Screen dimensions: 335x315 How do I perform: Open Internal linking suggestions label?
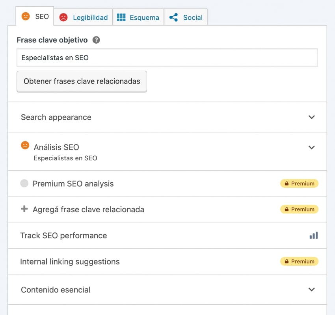pyautogui.click(x=70, y=261)
